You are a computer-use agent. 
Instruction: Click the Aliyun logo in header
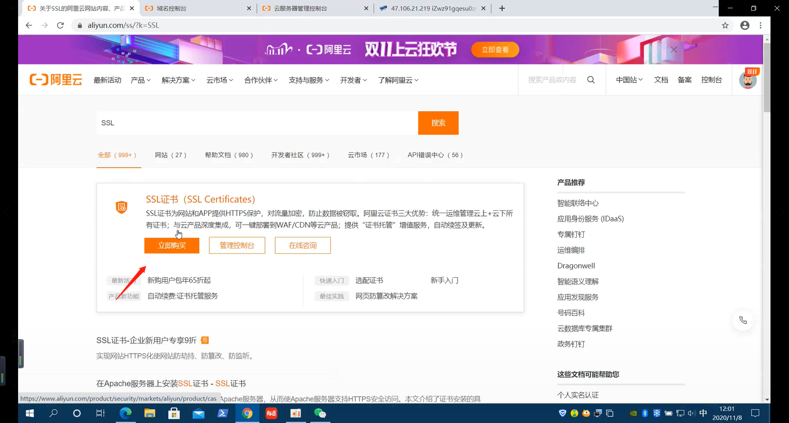point(56,80)
